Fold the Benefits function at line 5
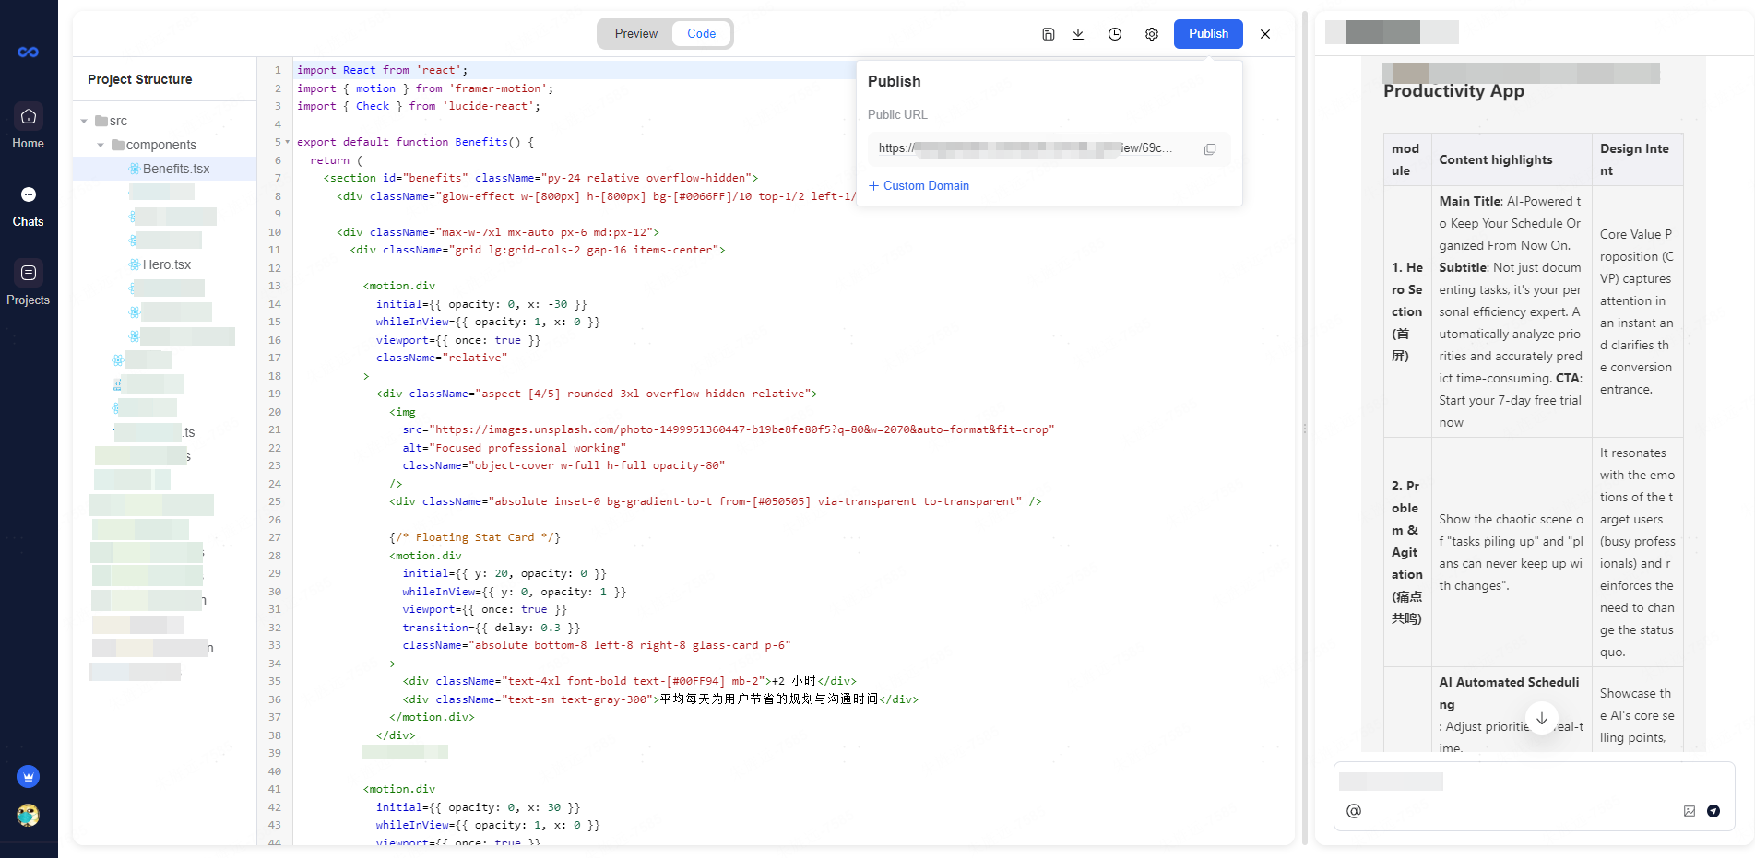1755x858 pixels. pyautogui.click(x=287, y=143)
